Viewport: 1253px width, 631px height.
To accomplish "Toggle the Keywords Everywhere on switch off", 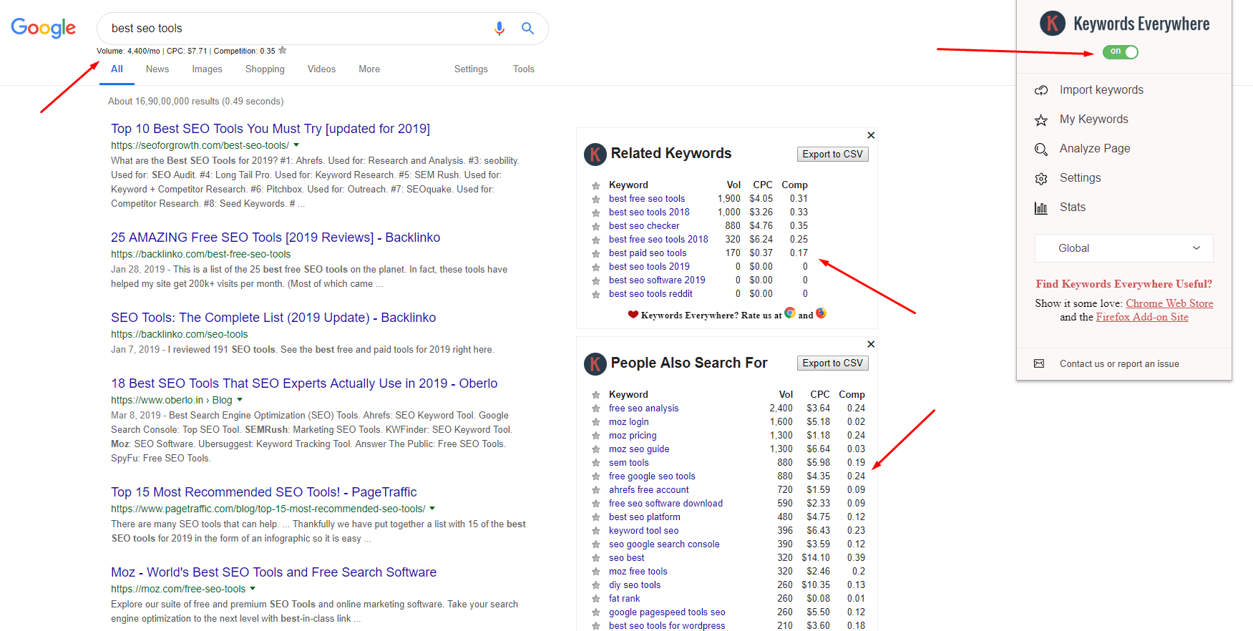I will pos(1120,52).
